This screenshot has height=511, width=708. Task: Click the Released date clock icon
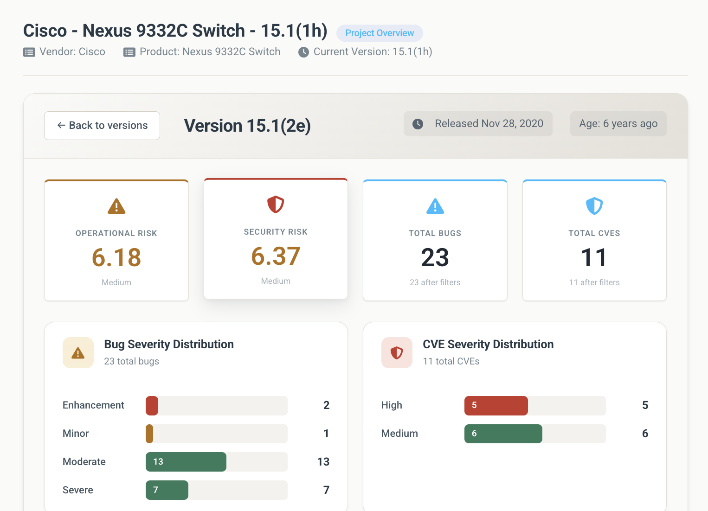click(418, 124)
